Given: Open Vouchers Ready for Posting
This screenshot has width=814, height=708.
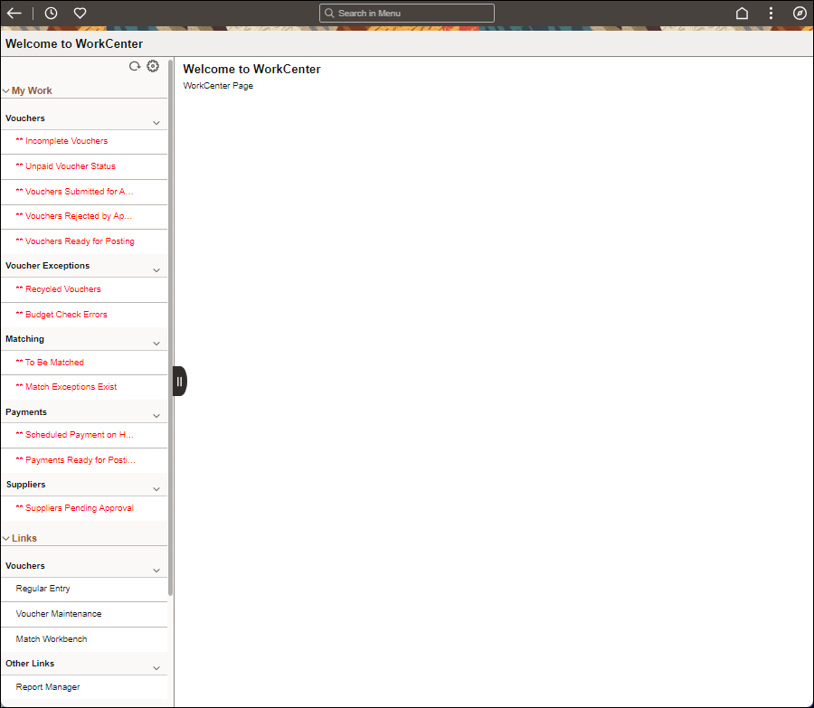Looking at the screenshot, I should (75, 241).
